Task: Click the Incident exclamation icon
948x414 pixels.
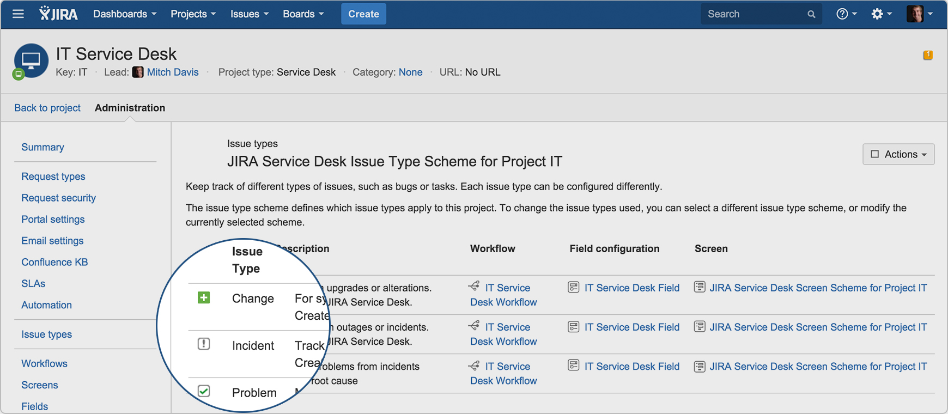Action: coord(204,344)
